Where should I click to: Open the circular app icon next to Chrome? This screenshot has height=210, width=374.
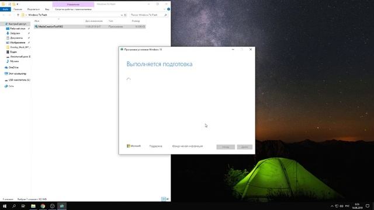[x=52, y=206]
